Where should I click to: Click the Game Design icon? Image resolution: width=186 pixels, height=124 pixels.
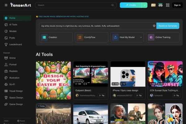[x=6, y=104]
